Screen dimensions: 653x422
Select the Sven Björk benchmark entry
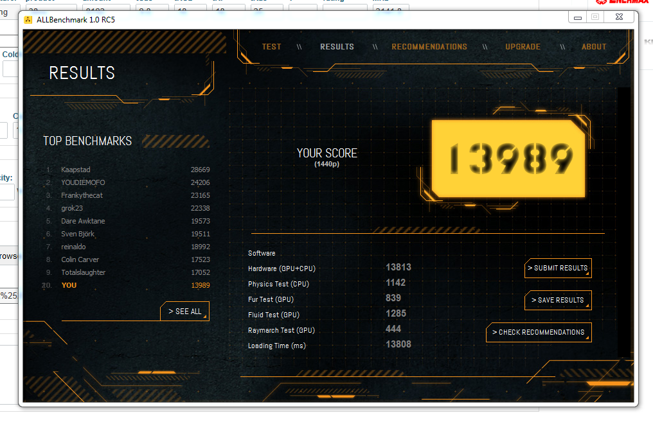point(128,234)
